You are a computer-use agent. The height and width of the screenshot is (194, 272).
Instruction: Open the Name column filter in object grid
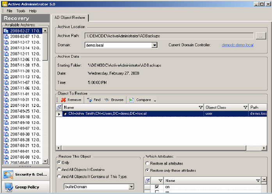201,107
